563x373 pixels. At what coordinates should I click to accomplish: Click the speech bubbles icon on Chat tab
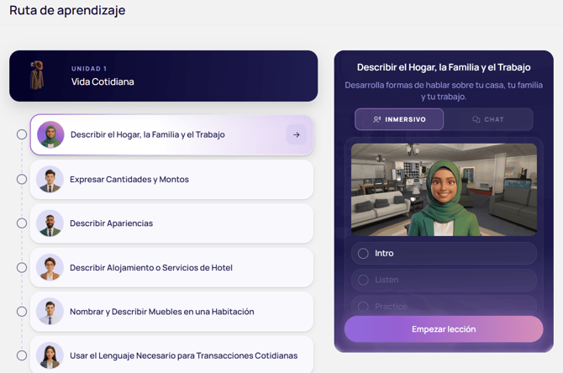[476, 119]
